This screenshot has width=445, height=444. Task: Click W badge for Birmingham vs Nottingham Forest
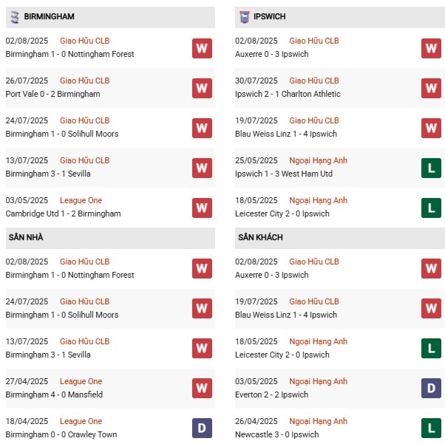pos(202,48)
